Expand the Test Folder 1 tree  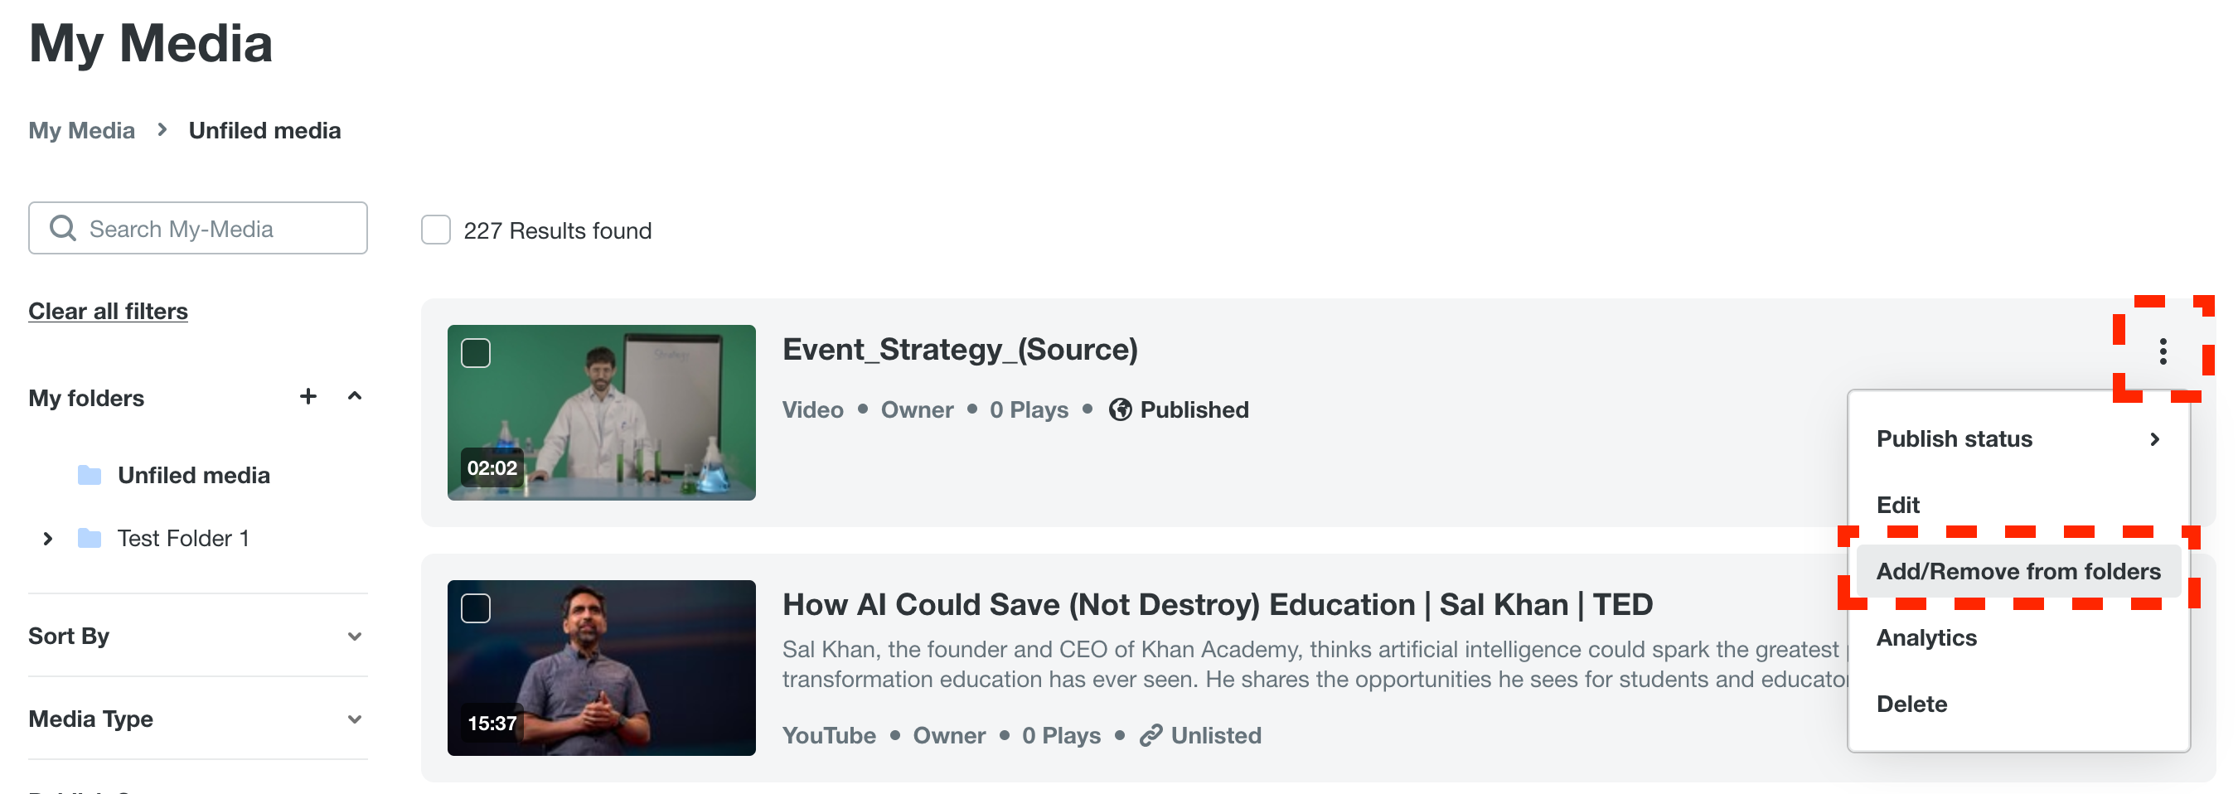[x=48, y=539]
